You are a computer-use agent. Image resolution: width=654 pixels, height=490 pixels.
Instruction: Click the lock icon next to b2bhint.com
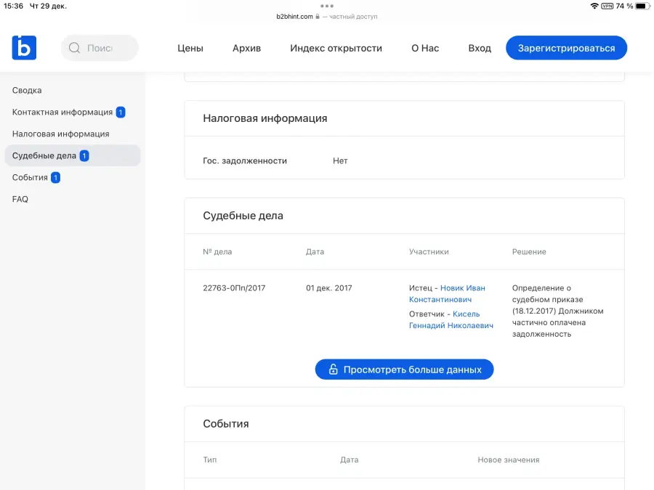click(x=318, y=17)
